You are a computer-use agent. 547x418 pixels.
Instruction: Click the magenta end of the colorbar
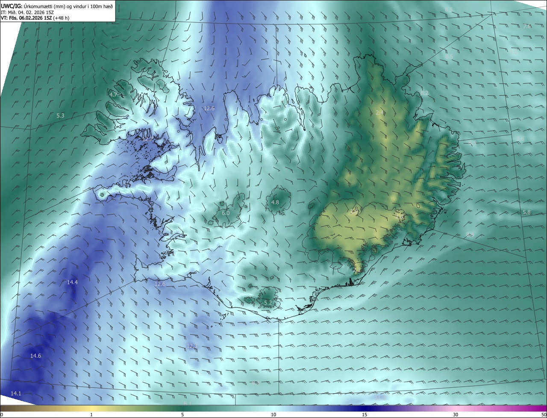[x=538, y=408]
